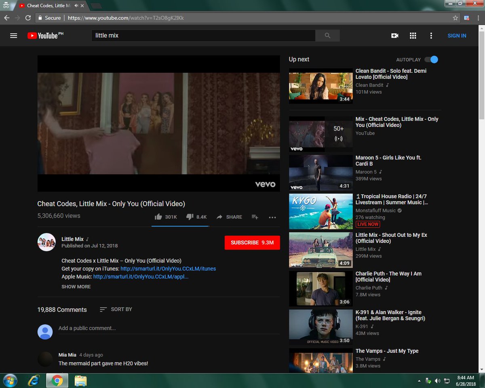Click the Secure padlock site info
485x388 pixels.
pos(48,18)
